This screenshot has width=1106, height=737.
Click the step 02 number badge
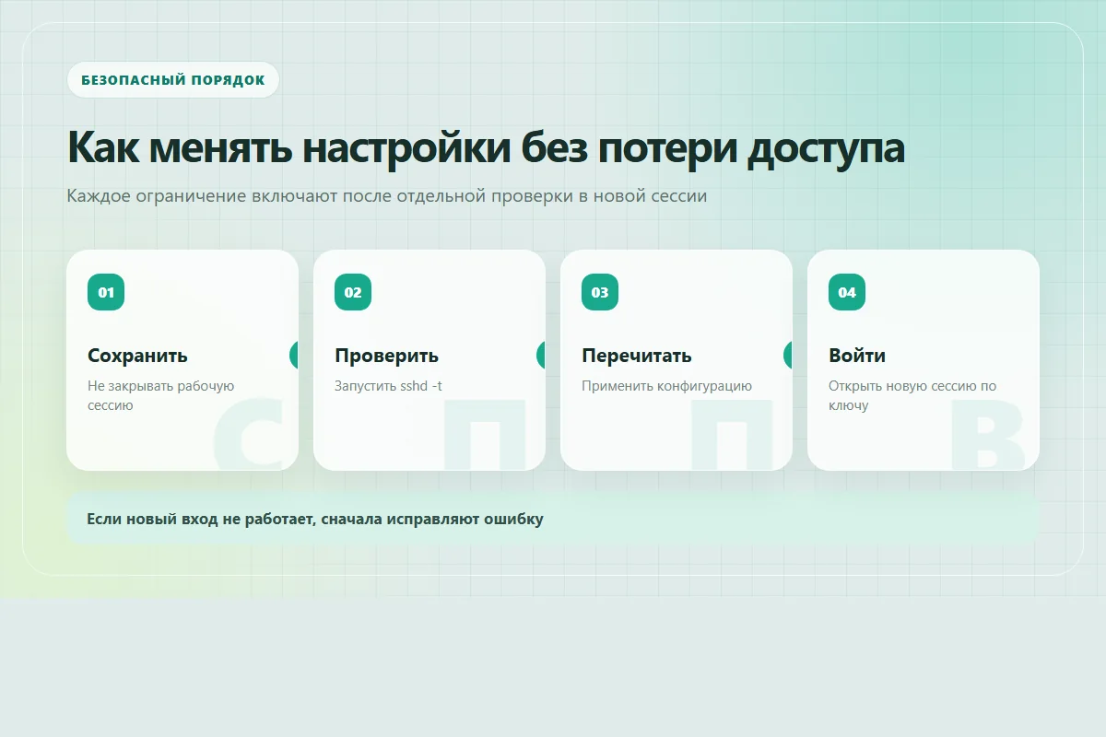353,292
